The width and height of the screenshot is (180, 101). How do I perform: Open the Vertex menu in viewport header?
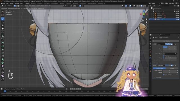38,6
